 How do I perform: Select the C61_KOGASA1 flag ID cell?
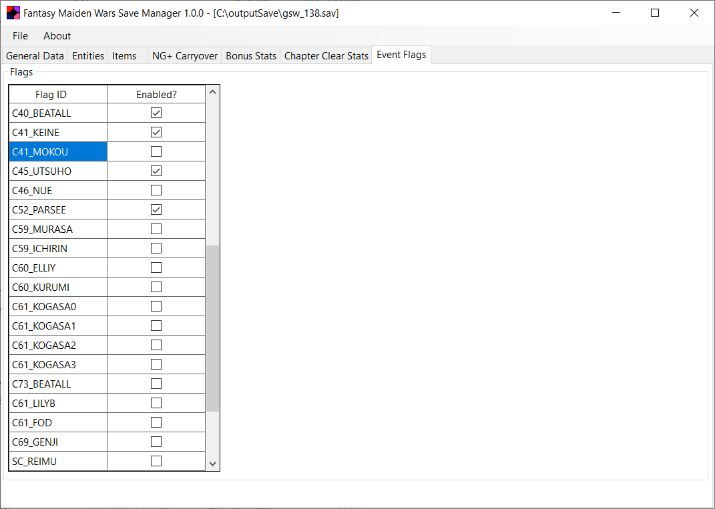tap(58, 326)
